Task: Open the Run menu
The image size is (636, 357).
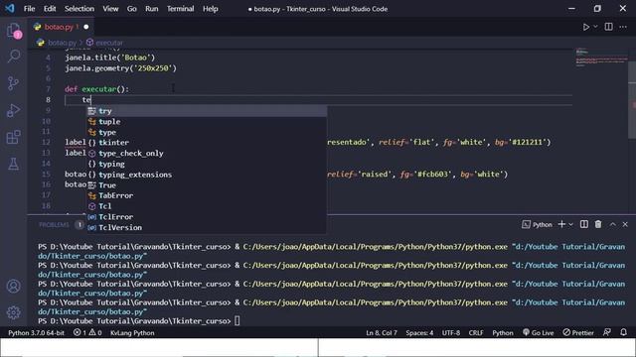Action: 152,9
